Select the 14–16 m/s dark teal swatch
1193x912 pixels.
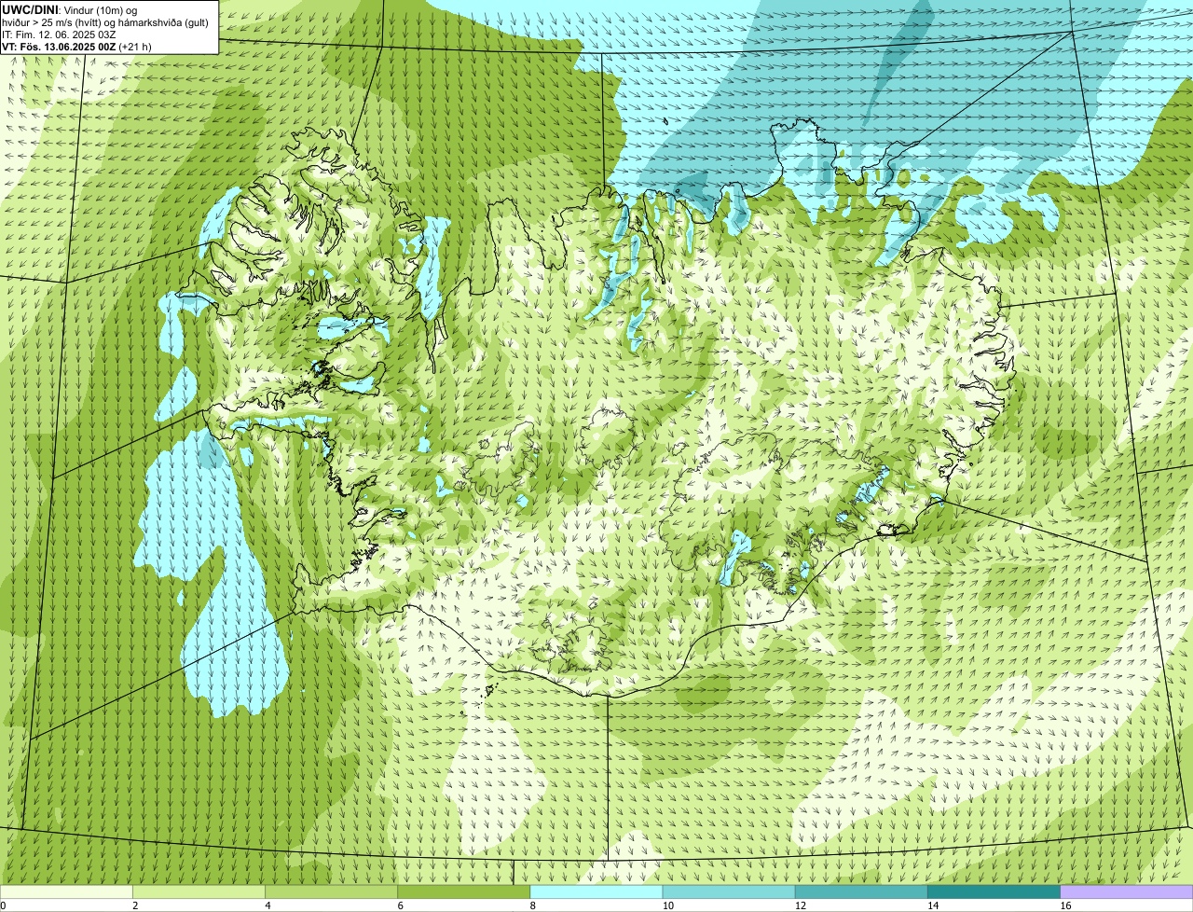994,892
